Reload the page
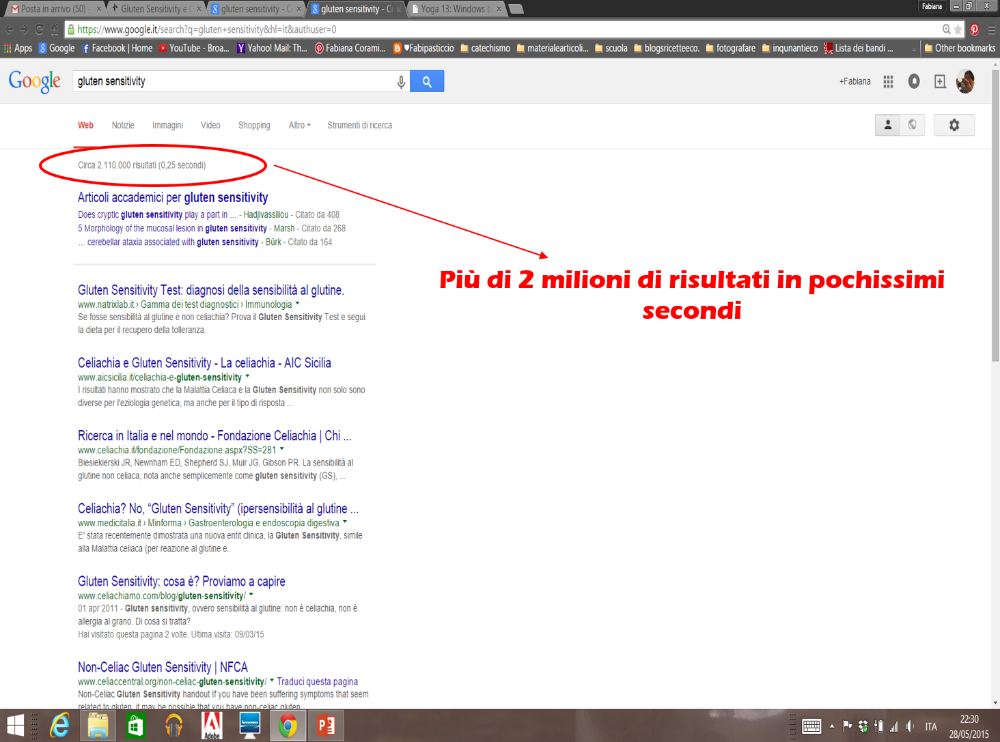The image size is (1000, 742). [x=39, y=29]
